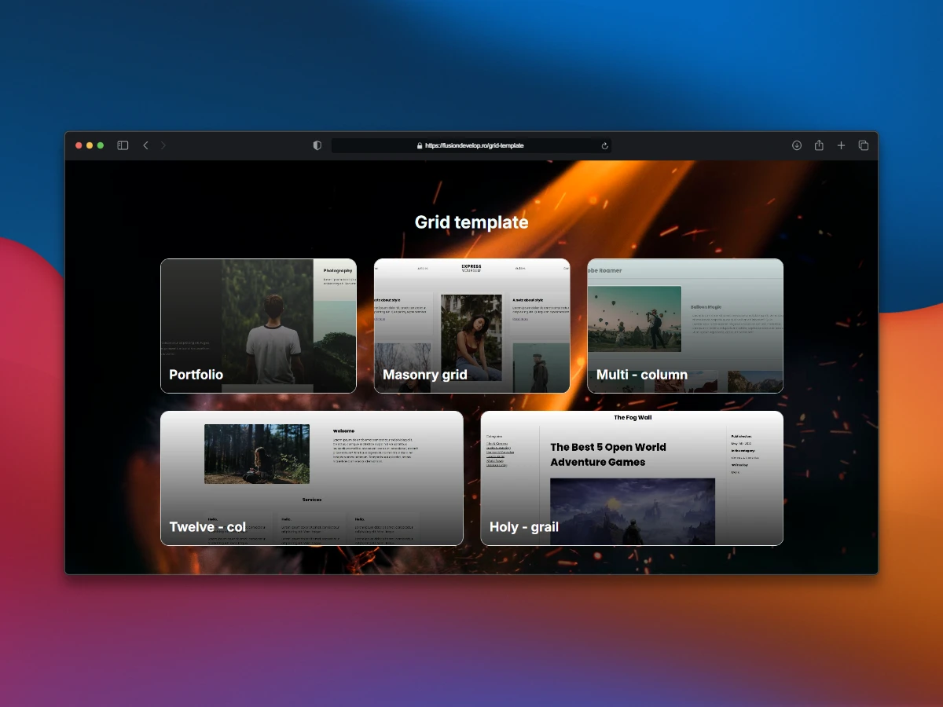Maximize the window with the green button
Image resolution: width=943 pixels, height=707 pixels.
tap(101, 145)
